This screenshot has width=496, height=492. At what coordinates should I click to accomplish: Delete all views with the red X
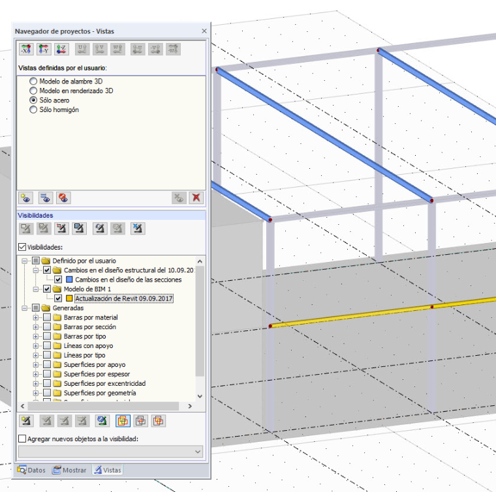(x=196, y=198)
